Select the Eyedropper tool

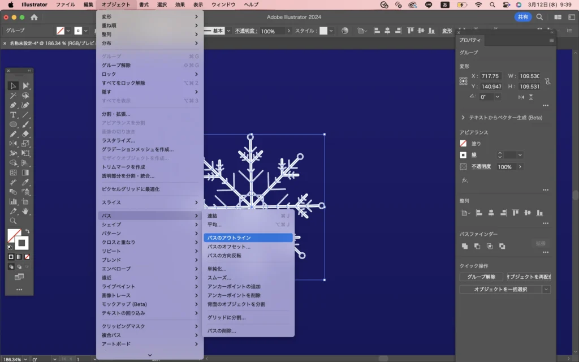click(x=25, y=182)
